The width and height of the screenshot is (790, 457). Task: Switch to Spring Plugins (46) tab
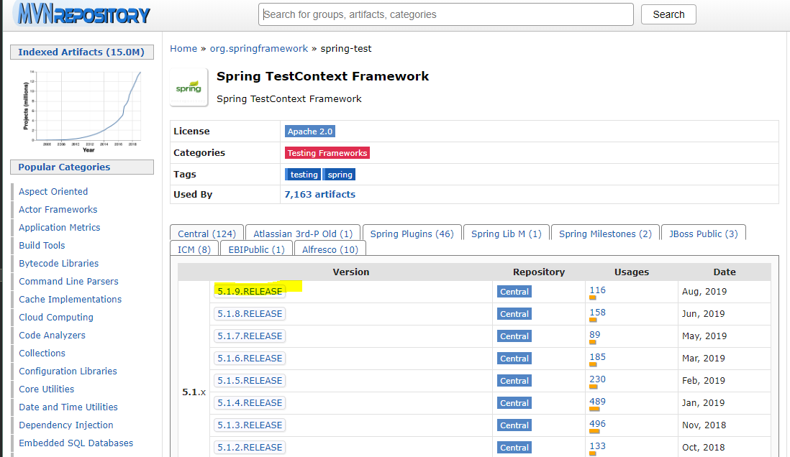[412, 234]
